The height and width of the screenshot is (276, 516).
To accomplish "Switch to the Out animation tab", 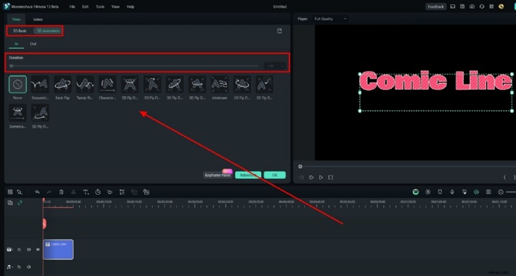I will [33, 44].
